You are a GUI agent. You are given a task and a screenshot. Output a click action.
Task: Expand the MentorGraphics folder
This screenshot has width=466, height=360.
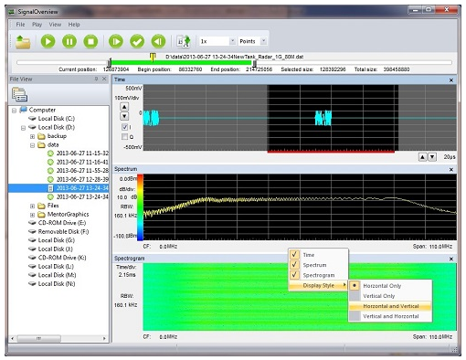(x=32, y=215)
